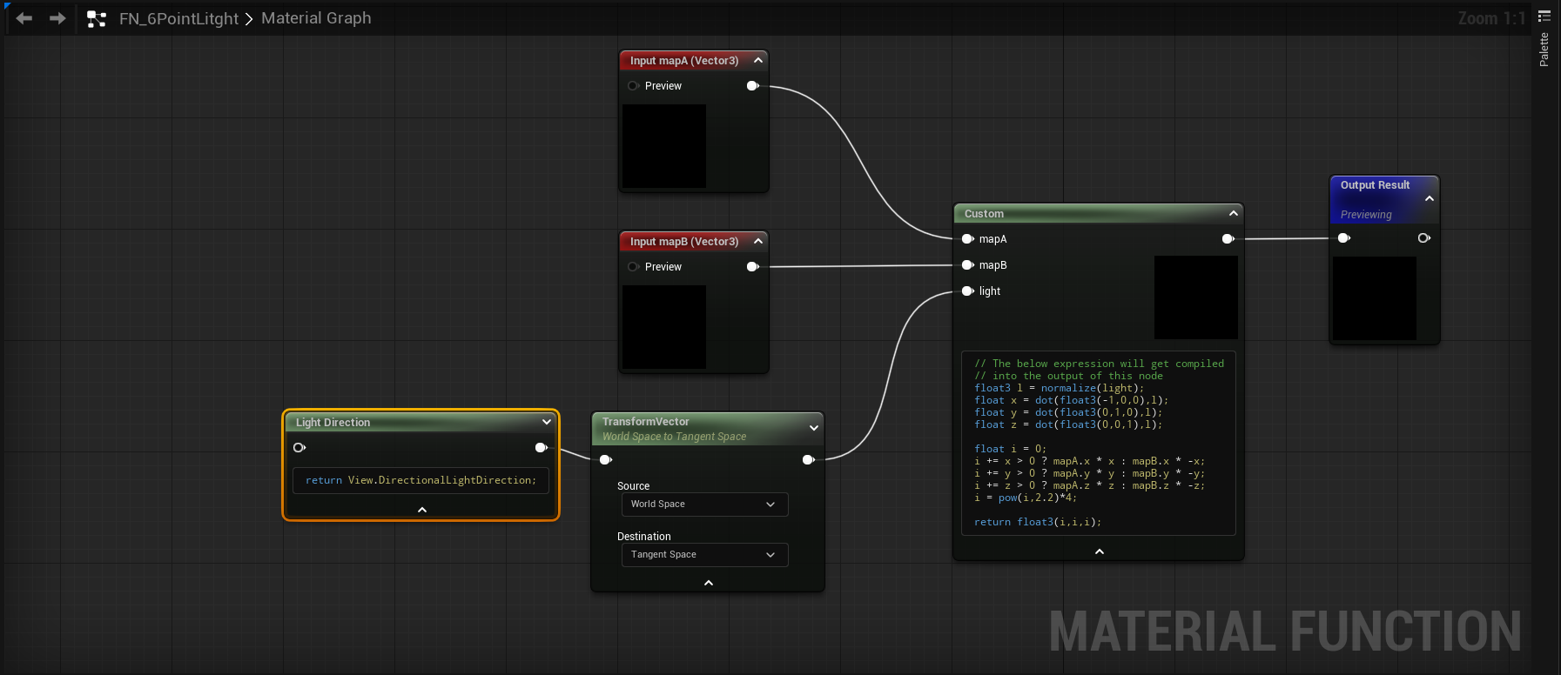
Task: Click the Zoom 1:1 indicator
Action: click(x=1491, y=18)
